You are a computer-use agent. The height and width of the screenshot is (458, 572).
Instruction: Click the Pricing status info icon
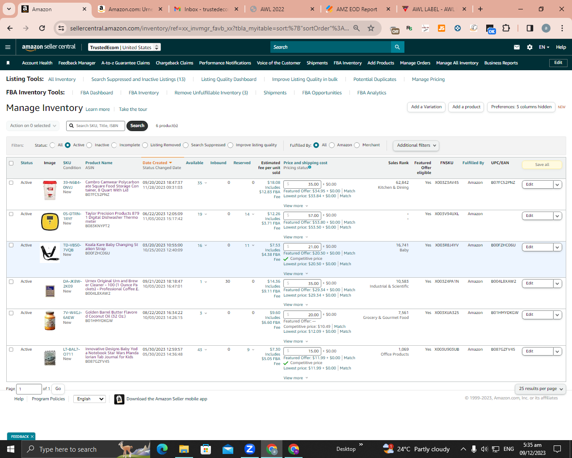tap(310, 168)
